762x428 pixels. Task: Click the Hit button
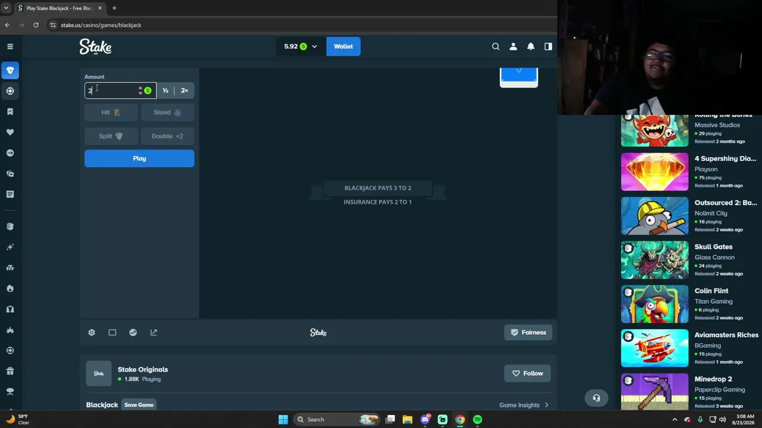pos(111,112)
